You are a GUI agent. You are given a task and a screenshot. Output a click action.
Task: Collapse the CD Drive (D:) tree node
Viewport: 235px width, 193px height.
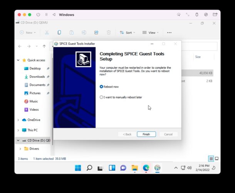(18, 140)
